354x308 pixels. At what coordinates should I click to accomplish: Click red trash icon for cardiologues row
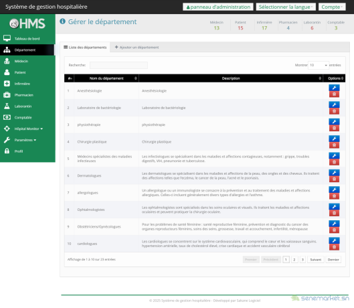334,247
